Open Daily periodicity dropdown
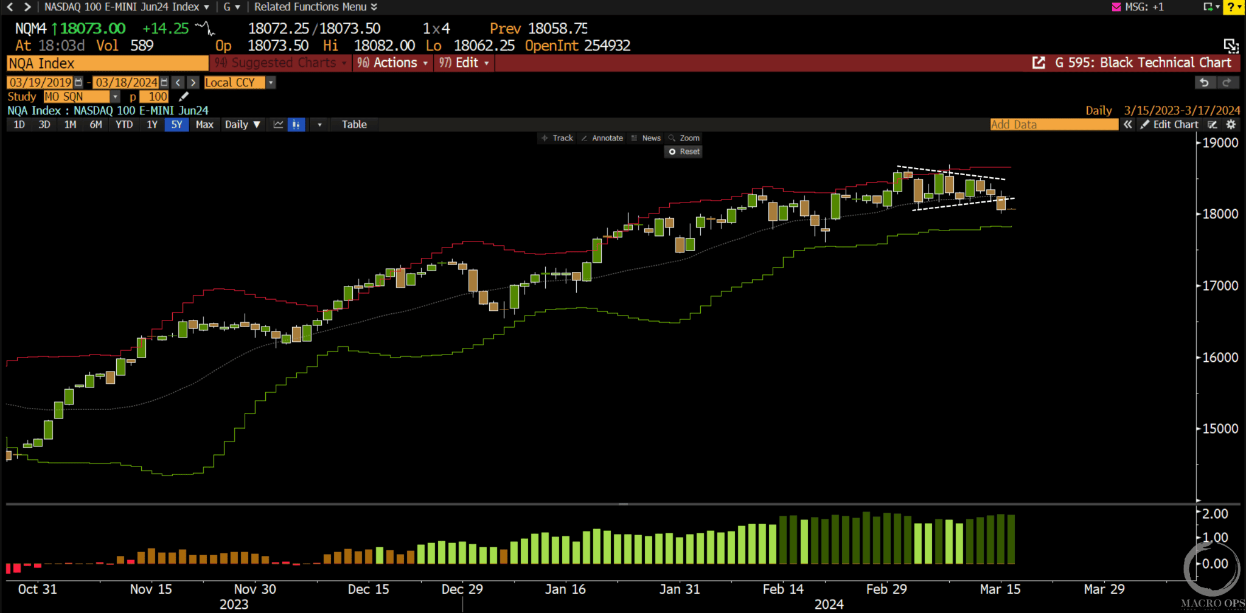 point(243,124)
